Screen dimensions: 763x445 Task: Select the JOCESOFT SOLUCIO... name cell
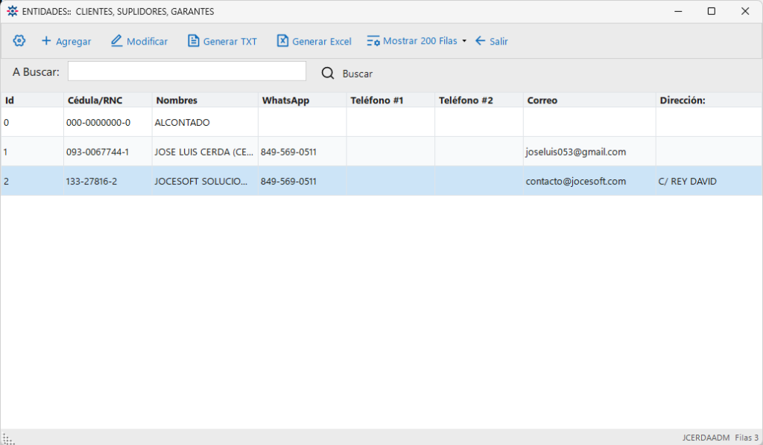[206, 182]
